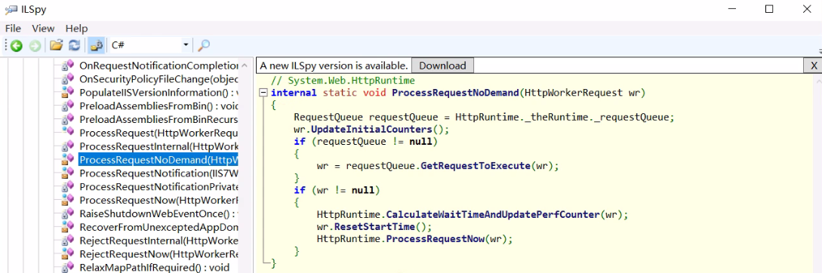
Task: Select OnRequestNotificationCompletion tree item
Action: pyautogui.click(x=159, y=66)
